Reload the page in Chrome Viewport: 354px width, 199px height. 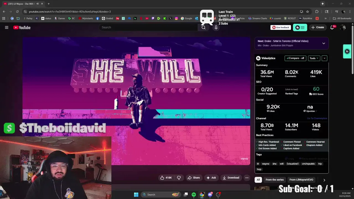coord(17,12)
